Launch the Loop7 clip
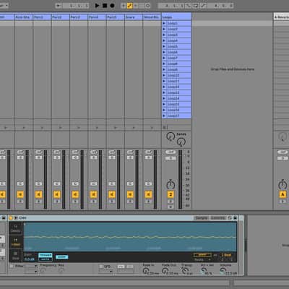The height and width of the screenshot is (289, 289). [164, 58]
